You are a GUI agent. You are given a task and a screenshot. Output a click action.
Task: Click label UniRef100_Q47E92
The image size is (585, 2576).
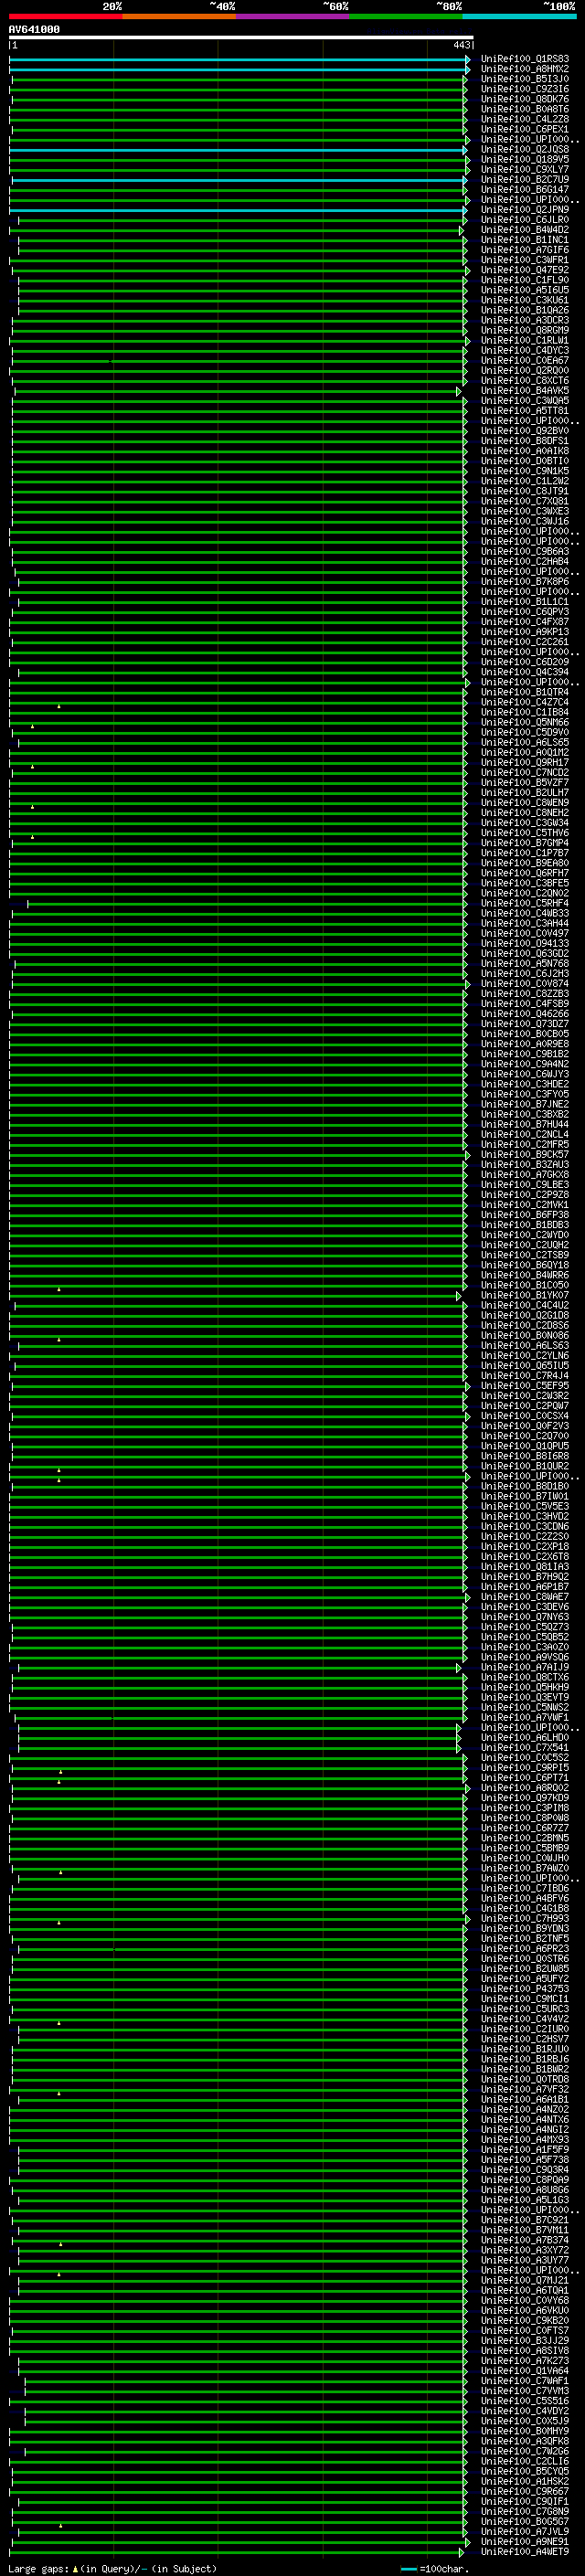pyautogui.click(x=525, y=270)
